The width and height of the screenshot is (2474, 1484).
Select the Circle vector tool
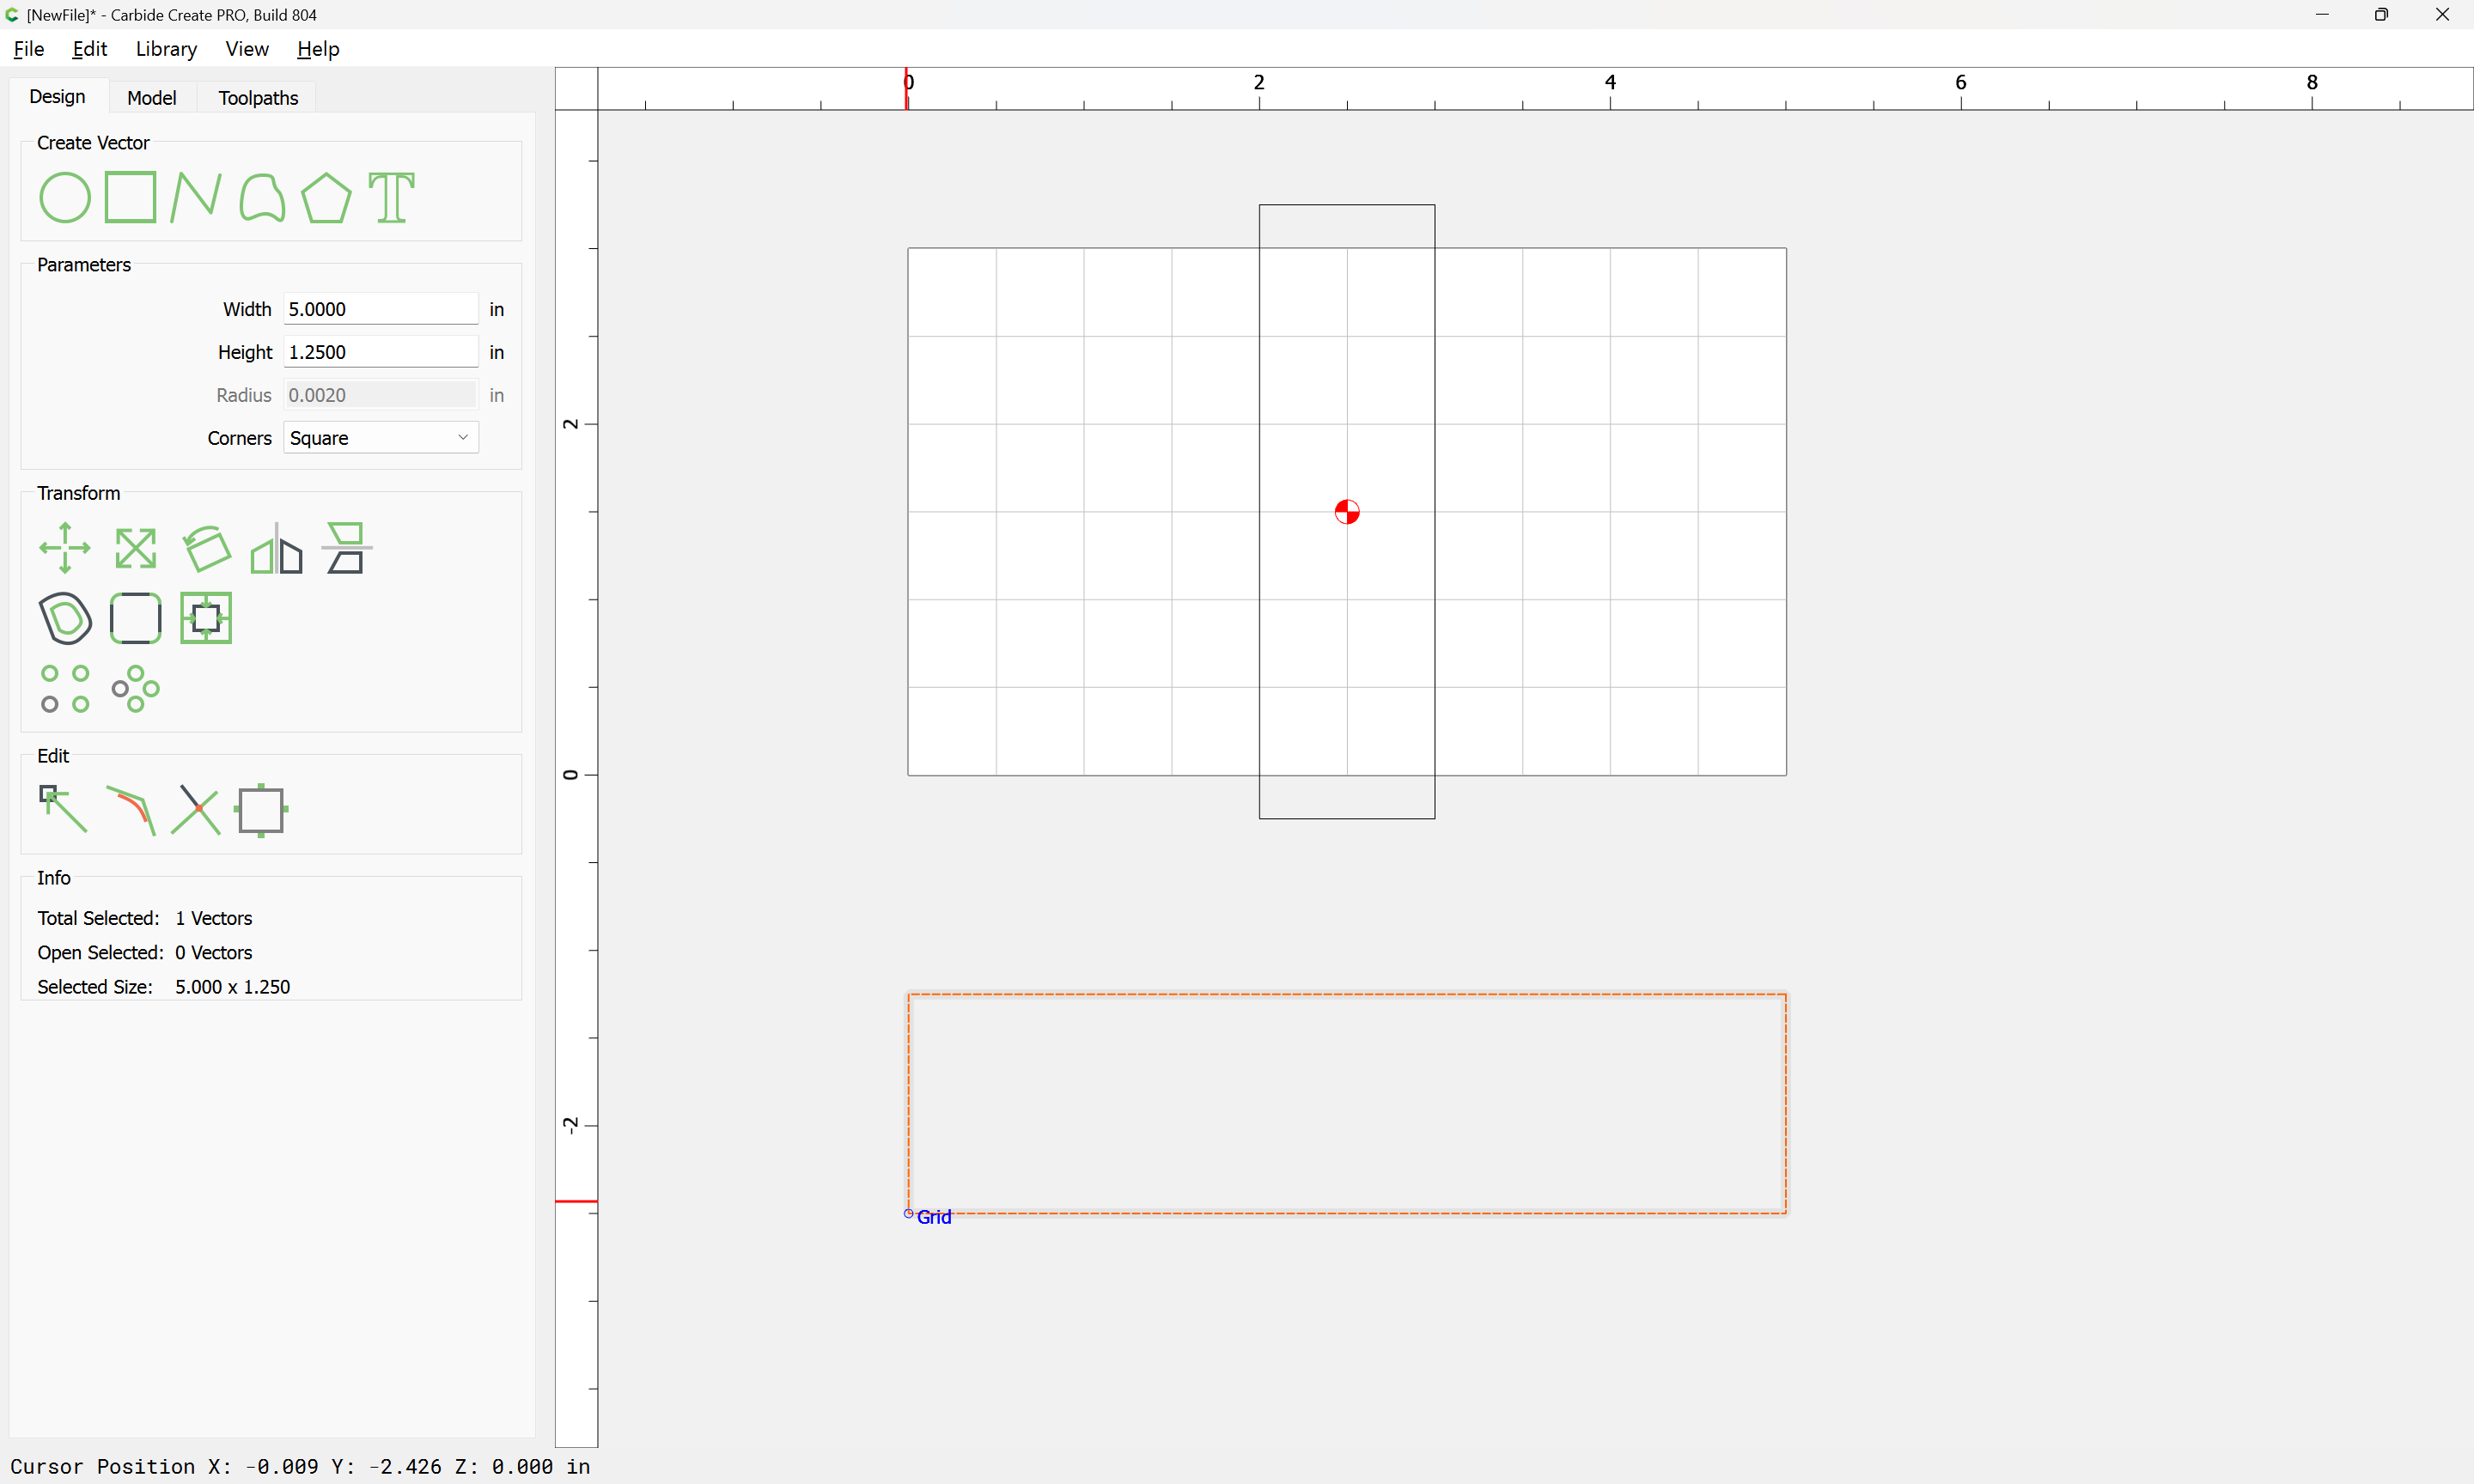(65, 197)
